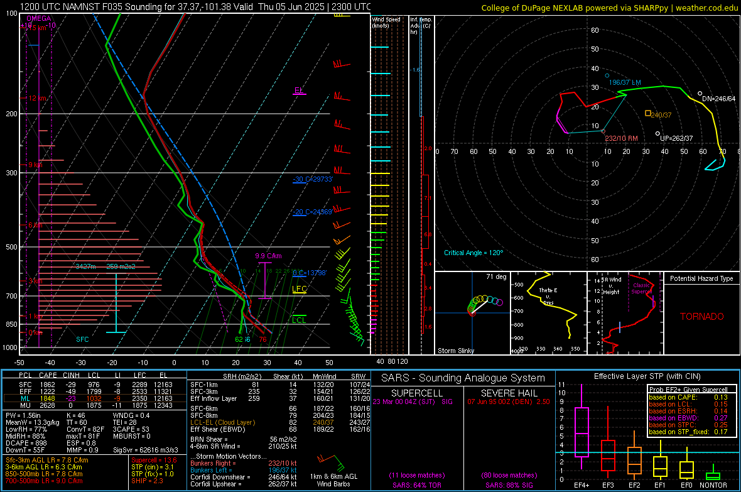Click the -20 C=24369' height label
The height and width of the screenshot is (492, 741).
click(313, 212)
